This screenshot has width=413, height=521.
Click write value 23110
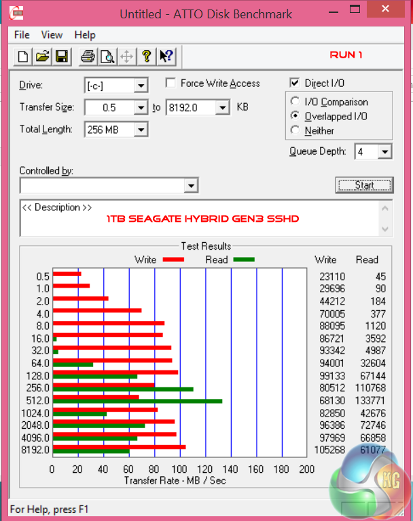(x=332, y=277)
